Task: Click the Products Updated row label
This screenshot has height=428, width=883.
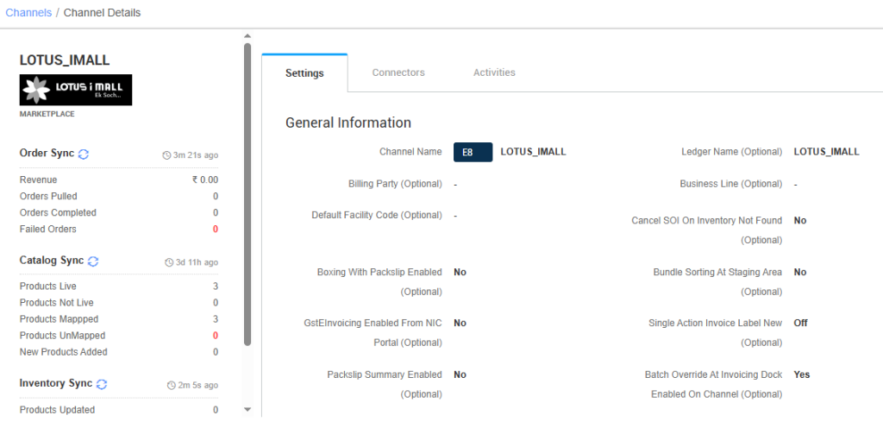Action: point(58,410)
